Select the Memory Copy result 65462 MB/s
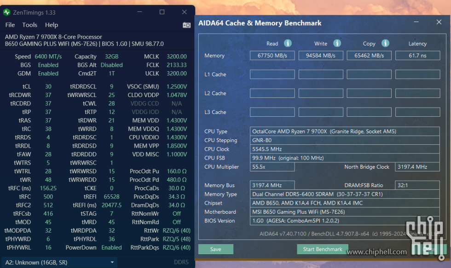The height and width of the screenshot is (268, 451). click(369, 56)
